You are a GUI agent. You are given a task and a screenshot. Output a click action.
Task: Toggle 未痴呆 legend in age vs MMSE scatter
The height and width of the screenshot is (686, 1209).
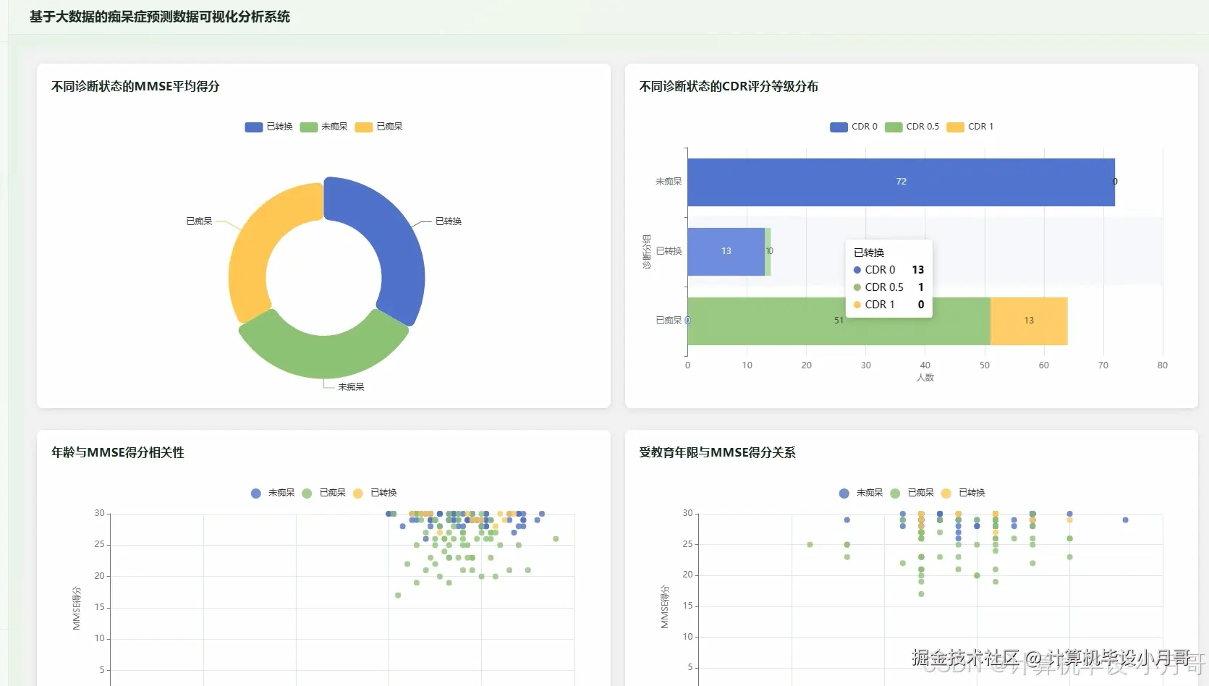(x=272, y=493)
